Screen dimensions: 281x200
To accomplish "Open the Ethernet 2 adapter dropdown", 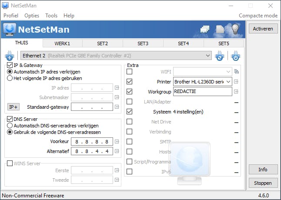I will (x=116, y=56).
